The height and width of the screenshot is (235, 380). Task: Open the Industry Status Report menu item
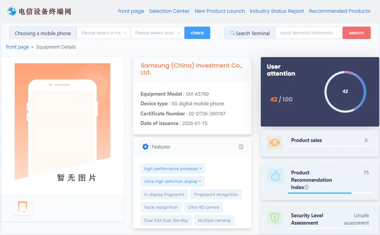277,11
